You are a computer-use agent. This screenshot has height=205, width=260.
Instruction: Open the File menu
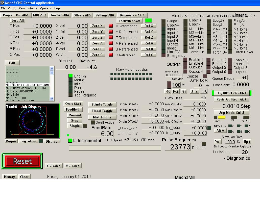tap(3, 8)
